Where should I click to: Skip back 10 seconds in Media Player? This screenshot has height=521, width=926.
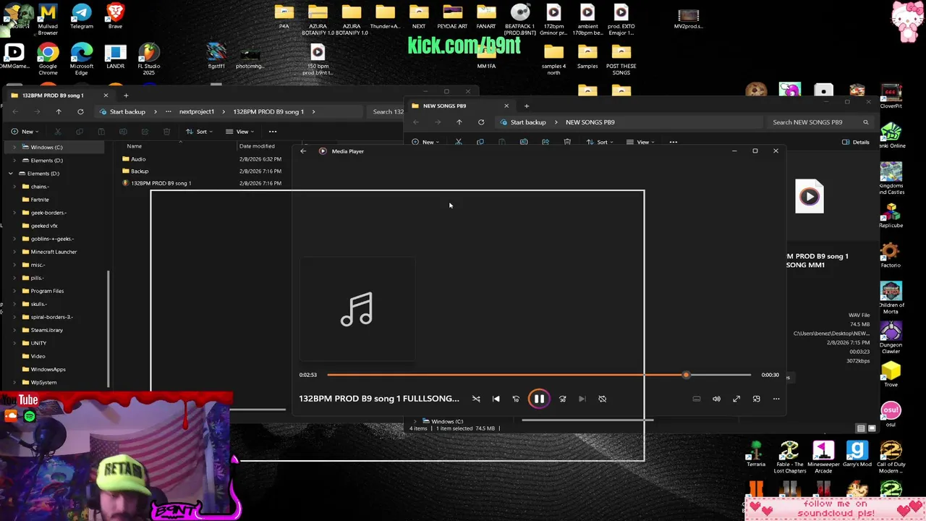(516, 399)
